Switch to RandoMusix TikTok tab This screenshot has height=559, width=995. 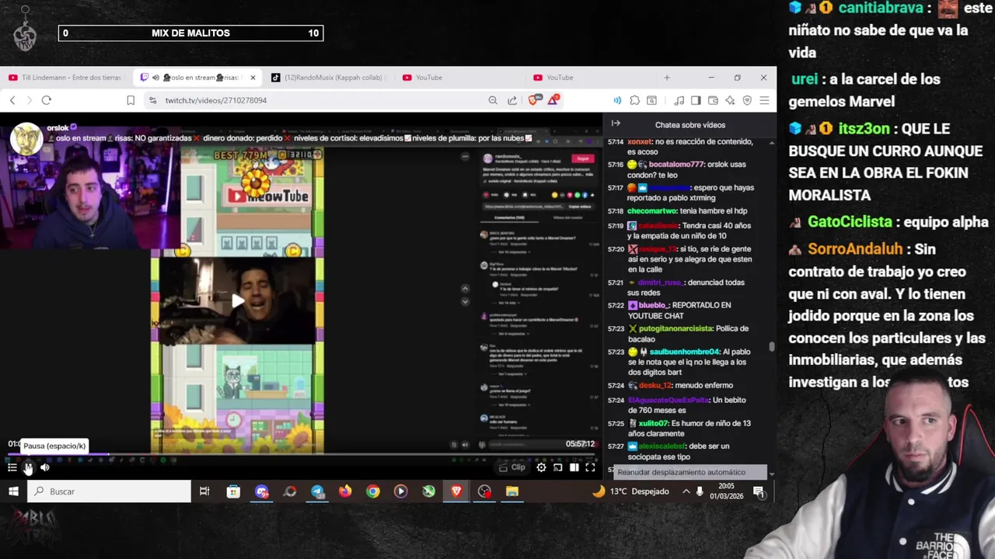coord(326,78)
